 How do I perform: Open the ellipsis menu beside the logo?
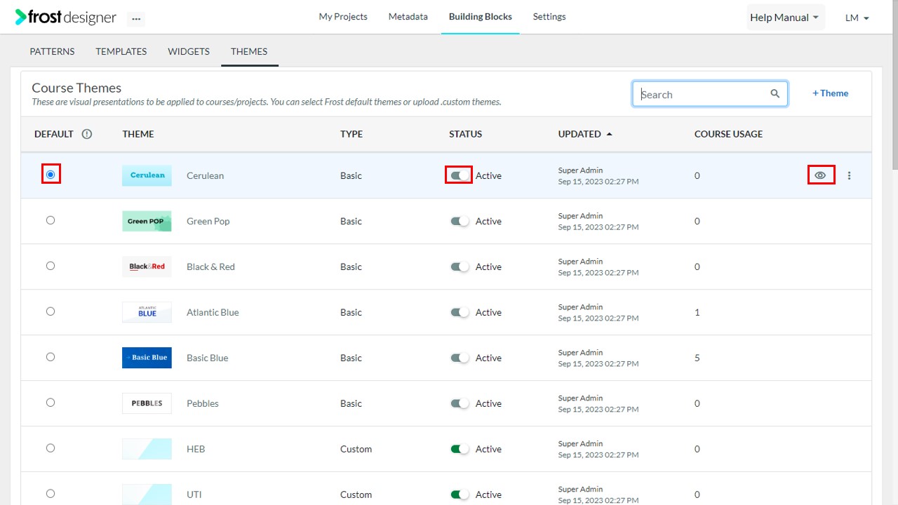tap(136, 19)
